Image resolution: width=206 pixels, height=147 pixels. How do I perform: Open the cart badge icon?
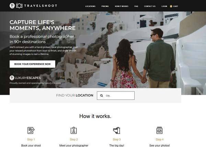[x=171, y=6]
